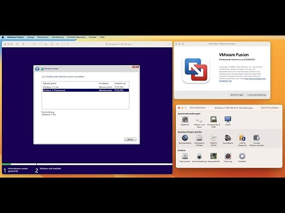Open Erweitert gear icon

pyautogui.click(x=242, y=156)
